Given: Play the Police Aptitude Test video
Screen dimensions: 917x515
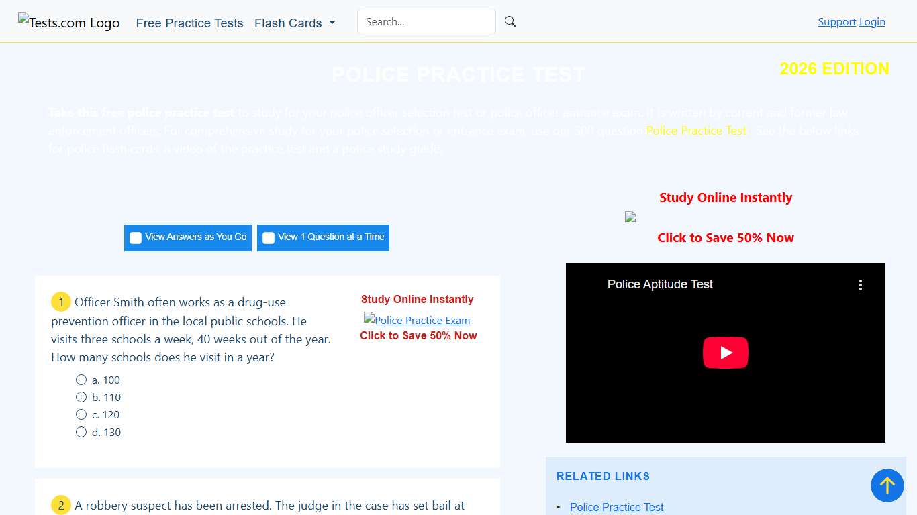Looking at the screenshot, I should 725,353.
